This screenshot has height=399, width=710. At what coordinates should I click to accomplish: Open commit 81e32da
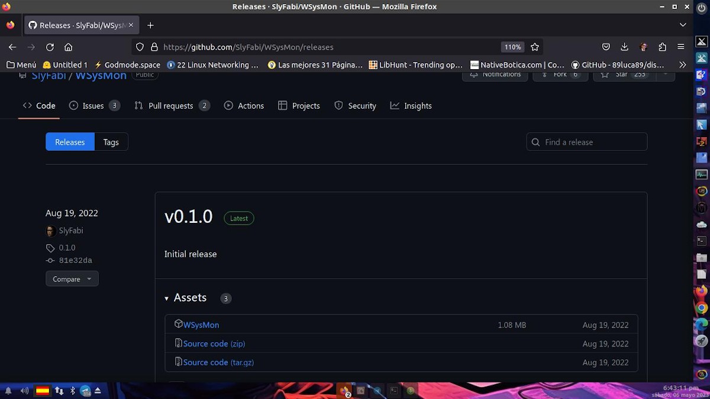(76, 261)
